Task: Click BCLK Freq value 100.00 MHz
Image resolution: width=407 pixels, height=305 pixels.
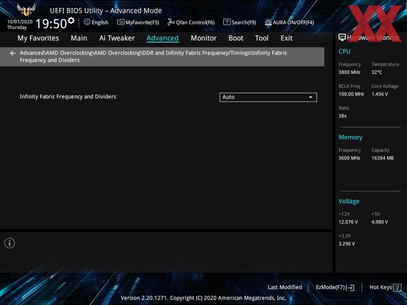Action: tap(351, 94)
